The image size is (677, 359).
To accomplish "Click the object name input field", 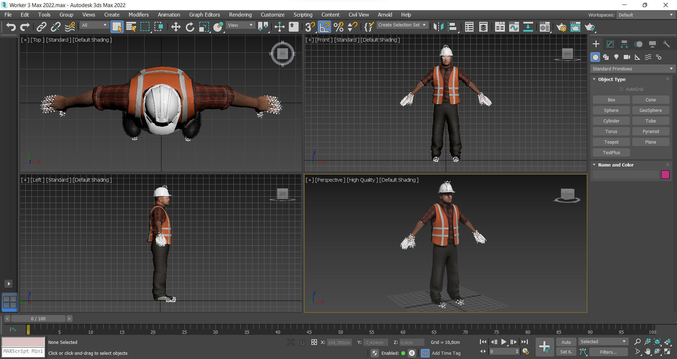I will [626, 175].
